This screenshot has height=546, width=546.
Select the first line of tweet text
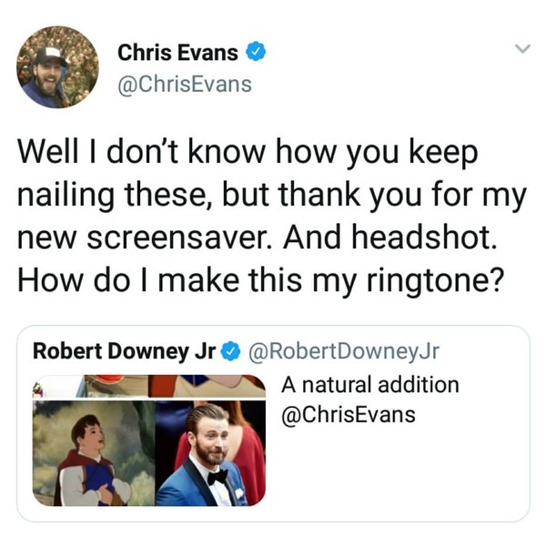tap(248, 153)
